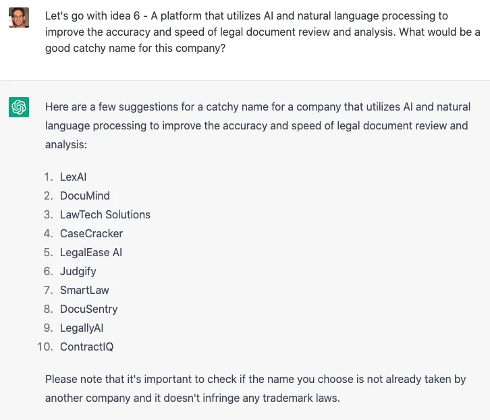Select SmartLaw from the suggestions
The height and width of the screenshot is (420, 490).
84,290
